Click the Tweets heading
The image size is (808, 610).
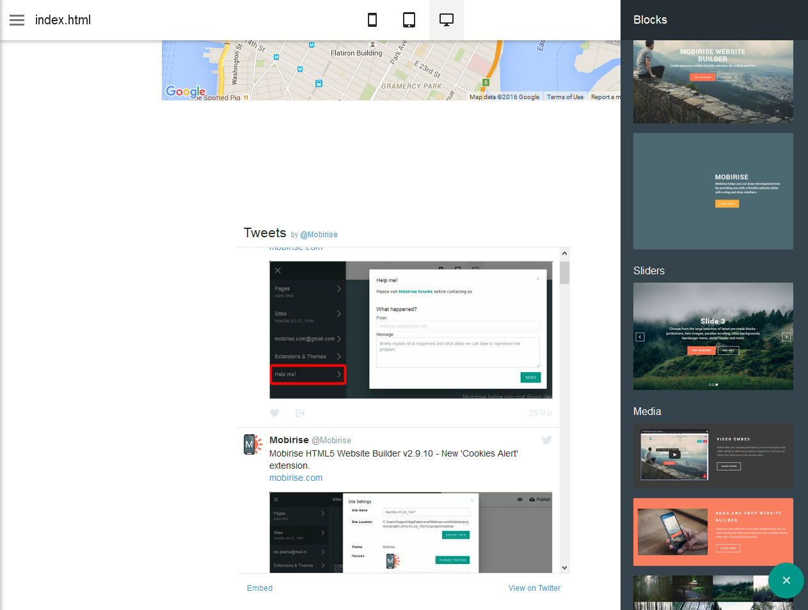click(x=265, y=233)
